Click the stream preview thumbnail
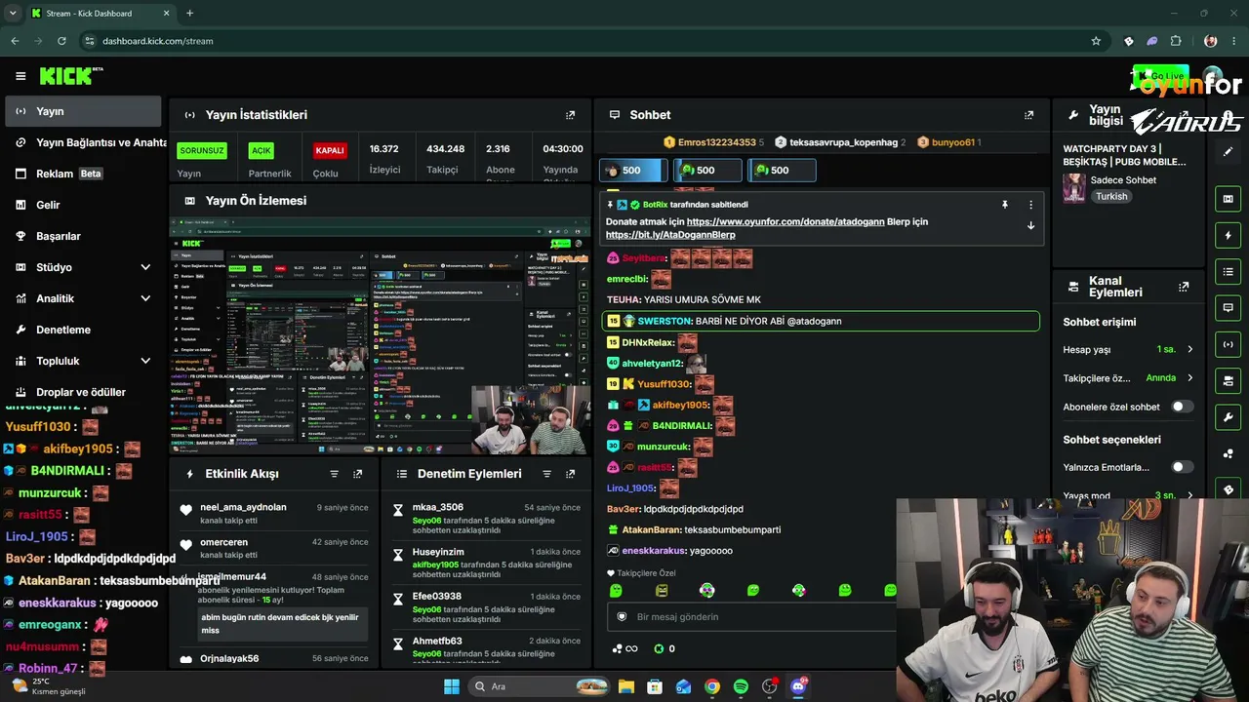Screen dimensions: 1249x702 coord(380,336)
